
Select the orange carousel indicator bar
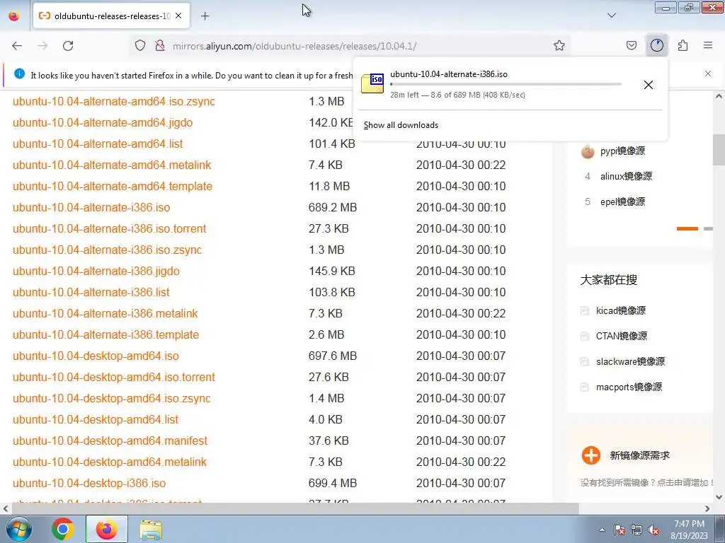pos(687,228)
